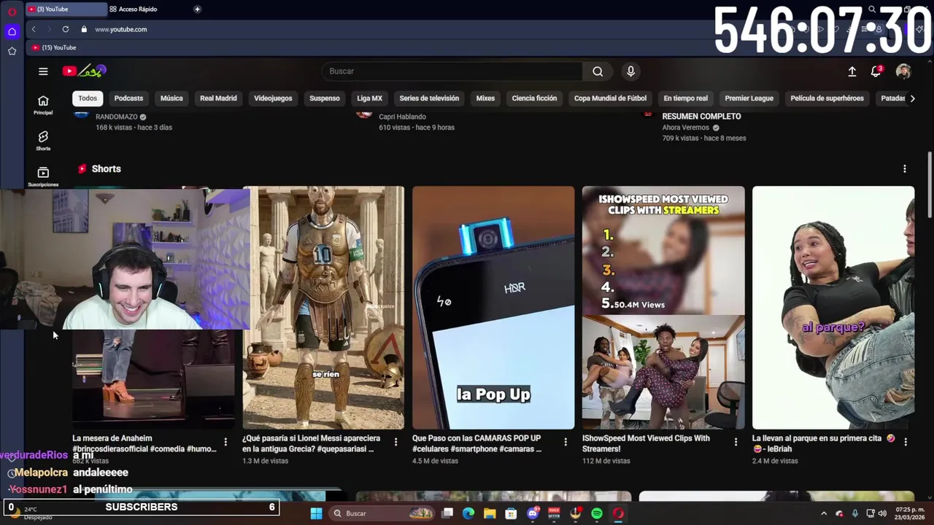
Task: Click the Opera sidebar home icon
Action: [12, 31]
